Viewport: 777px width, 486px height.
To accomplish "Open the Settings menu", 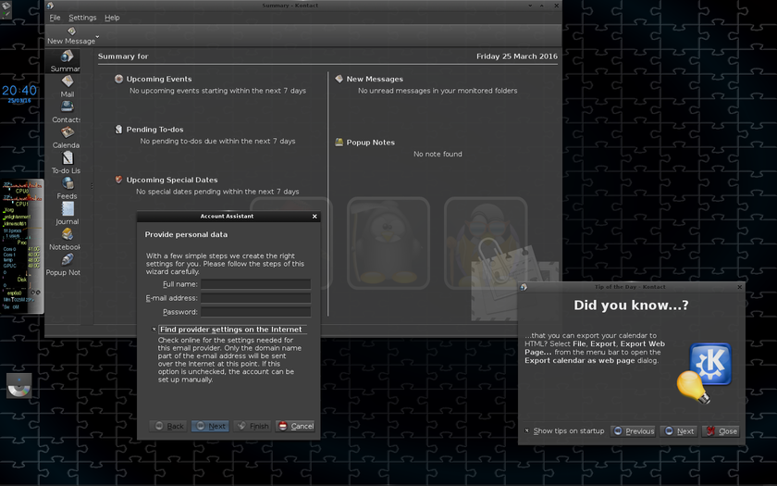I will click(82, 18).
